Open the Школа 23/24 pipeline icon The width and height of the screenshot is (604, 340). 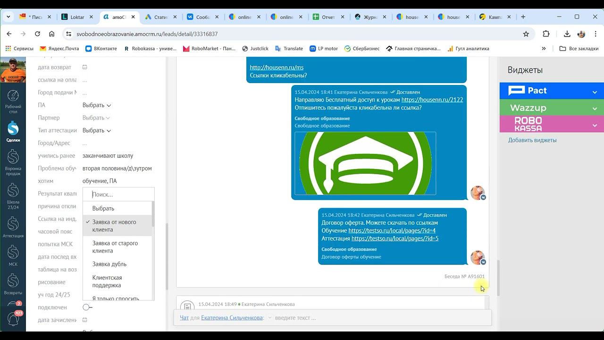13,196
